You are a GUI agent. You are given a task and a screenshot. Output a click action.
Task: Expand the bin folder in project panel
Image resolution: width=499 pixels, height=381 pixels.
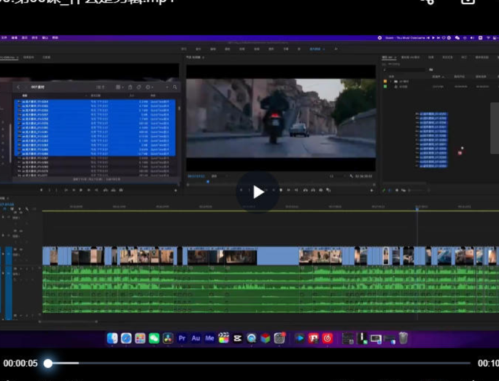[x=391, y=81]
